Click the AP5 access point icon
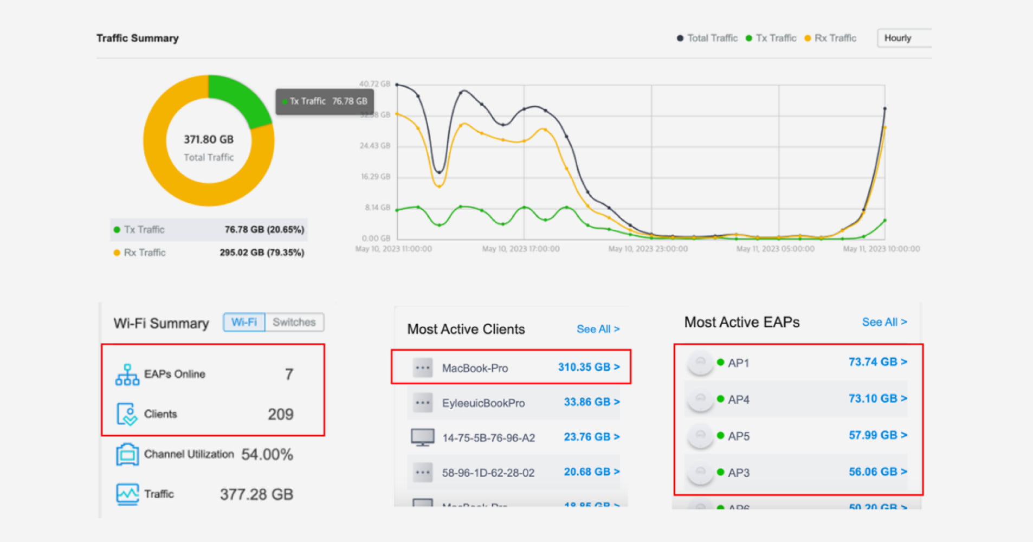 700,436
